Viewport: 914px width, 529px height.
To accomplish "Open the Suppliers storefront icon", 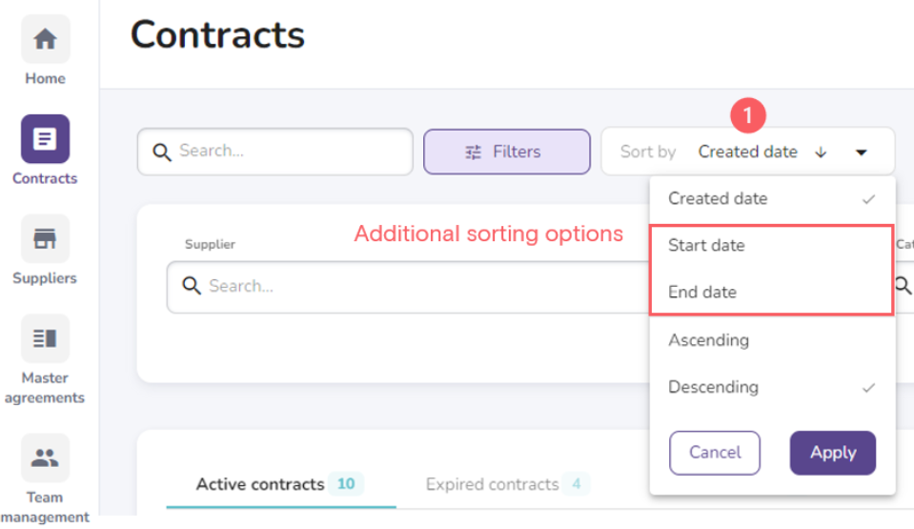I will tap(45, 239).
